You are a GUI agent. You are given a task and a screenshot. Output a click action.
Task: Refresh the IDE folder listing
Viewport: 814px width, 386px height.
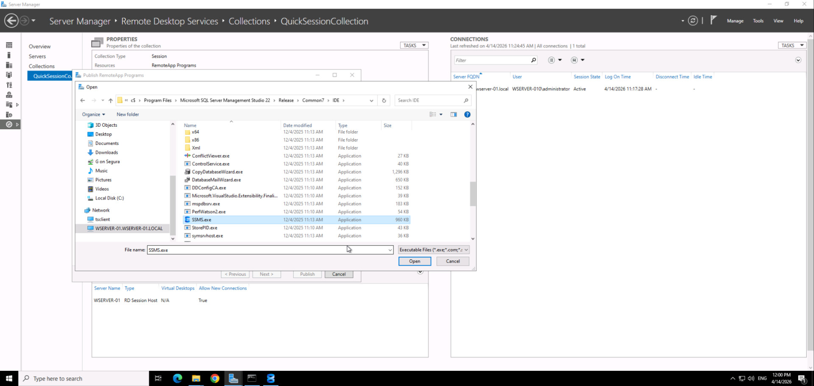coord(384,100)
